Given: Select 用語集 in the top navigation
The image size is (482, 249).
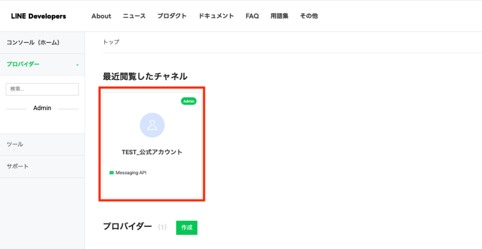Looking at the screenshot, I should pyautogui.click(x=279, y=16).
